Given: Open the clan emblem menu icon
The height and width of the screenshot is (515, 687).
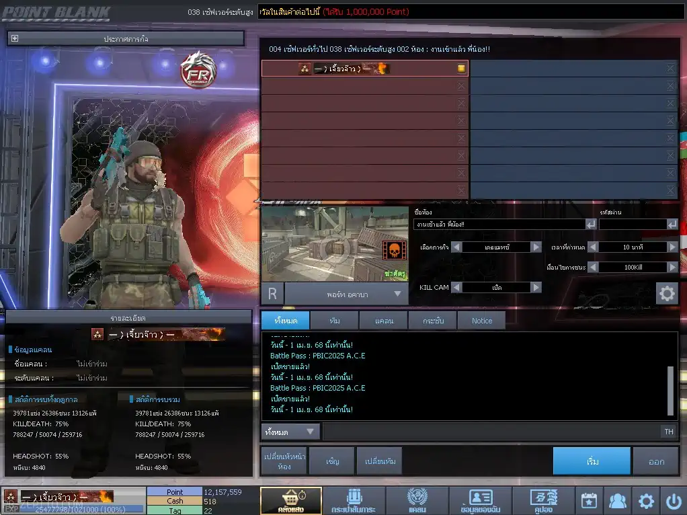Looking at the screenshot, I should pyautogui.click(x=417, y=501).
